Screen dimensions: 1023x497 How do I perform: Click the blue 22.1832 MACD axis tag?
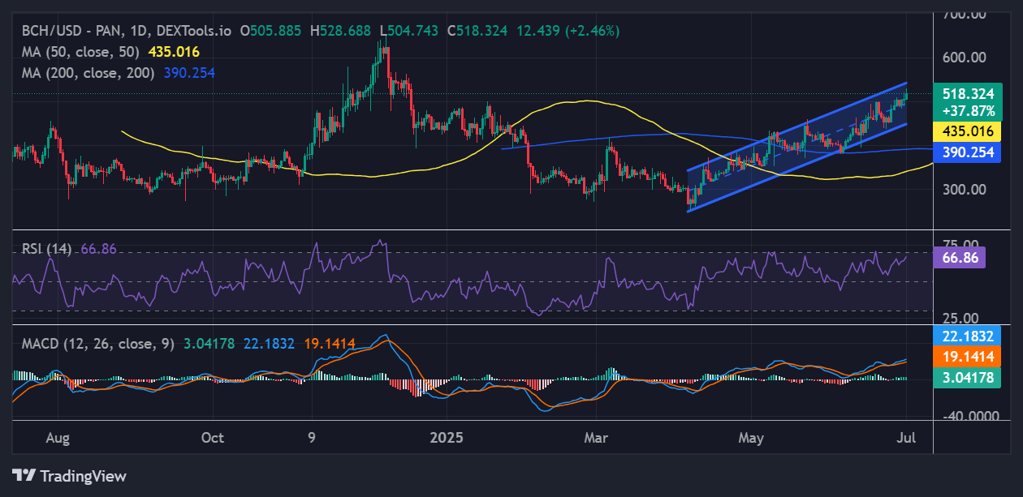pos(967,336)
